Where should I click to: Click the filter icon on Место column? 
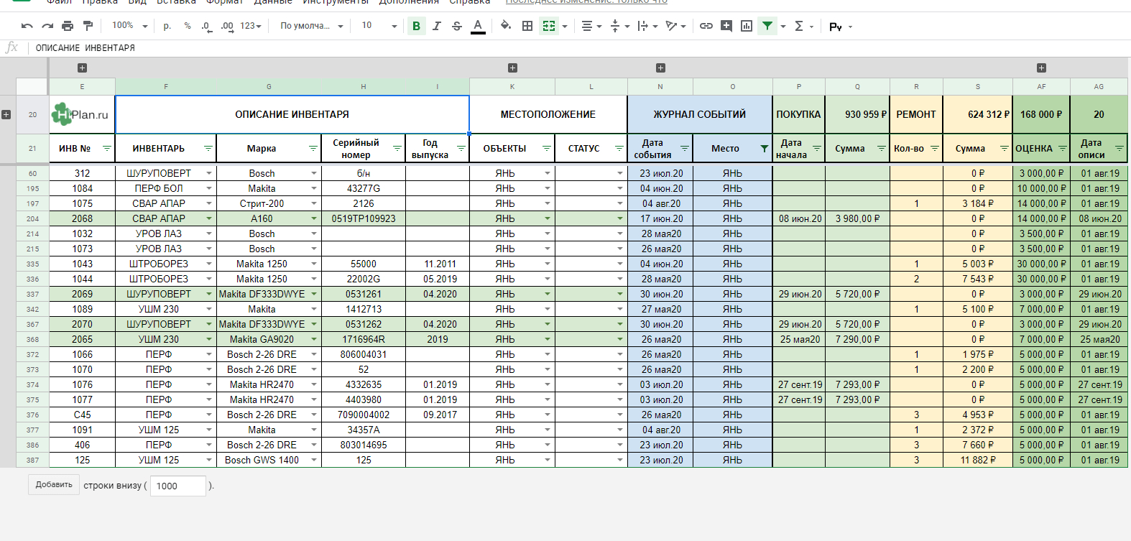coord(764,149)
